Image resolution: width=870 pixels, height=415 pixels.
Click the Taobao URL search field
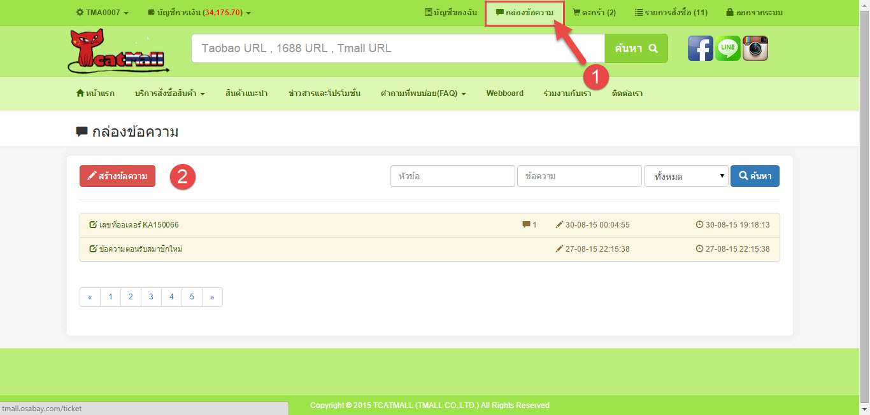pos(397,48)
